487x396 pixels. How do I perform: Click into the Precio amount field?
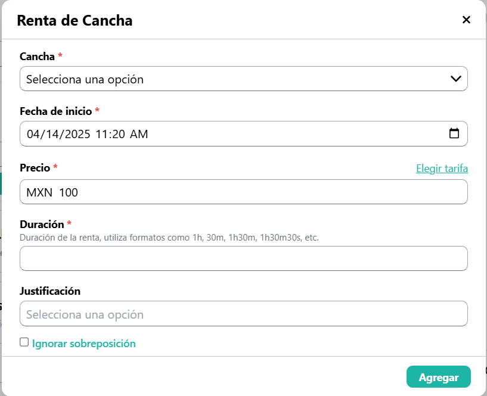point(256,192)
